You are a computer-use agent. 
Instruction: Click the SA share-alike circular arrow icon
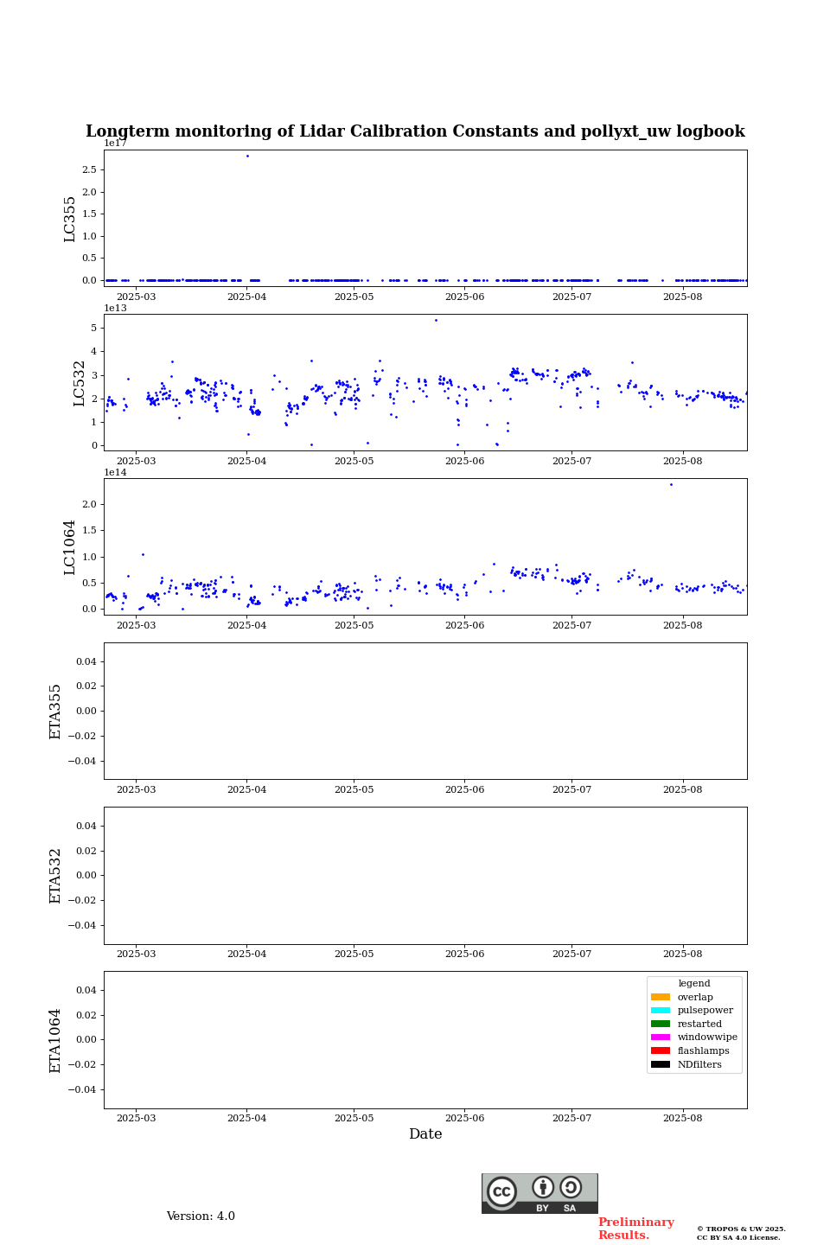tap(571, 1187)
